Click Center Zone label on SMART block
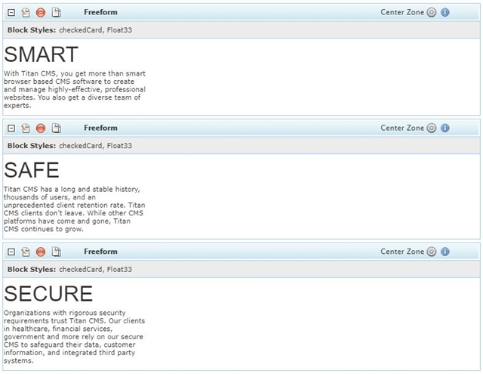 [x=402, y=12]
